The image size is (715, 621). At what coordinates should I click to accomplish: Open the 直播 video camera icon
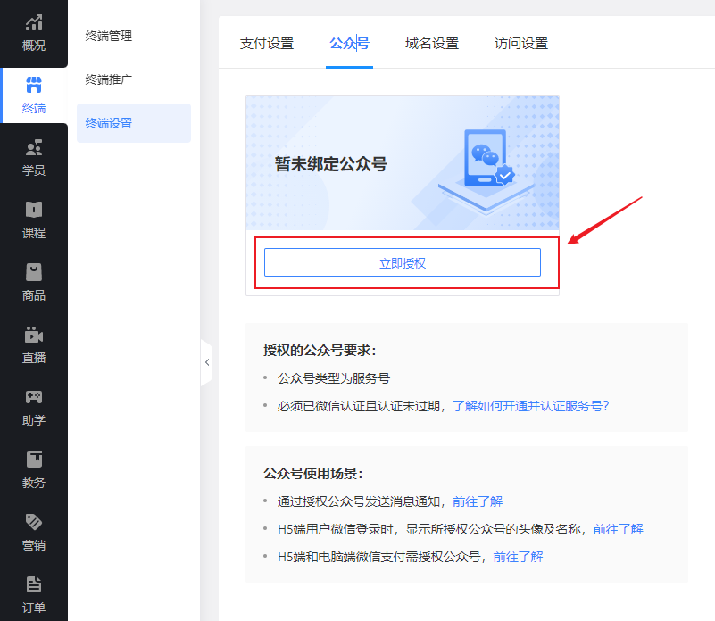(x=34, y=335)
